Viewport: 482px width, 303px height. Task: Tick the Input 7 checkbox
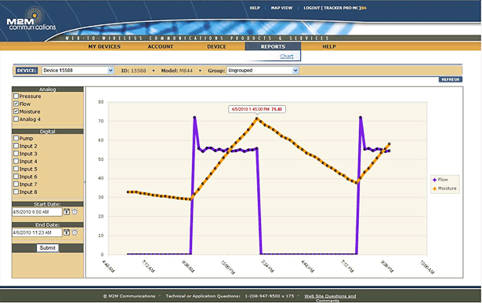tap(16, 184)
